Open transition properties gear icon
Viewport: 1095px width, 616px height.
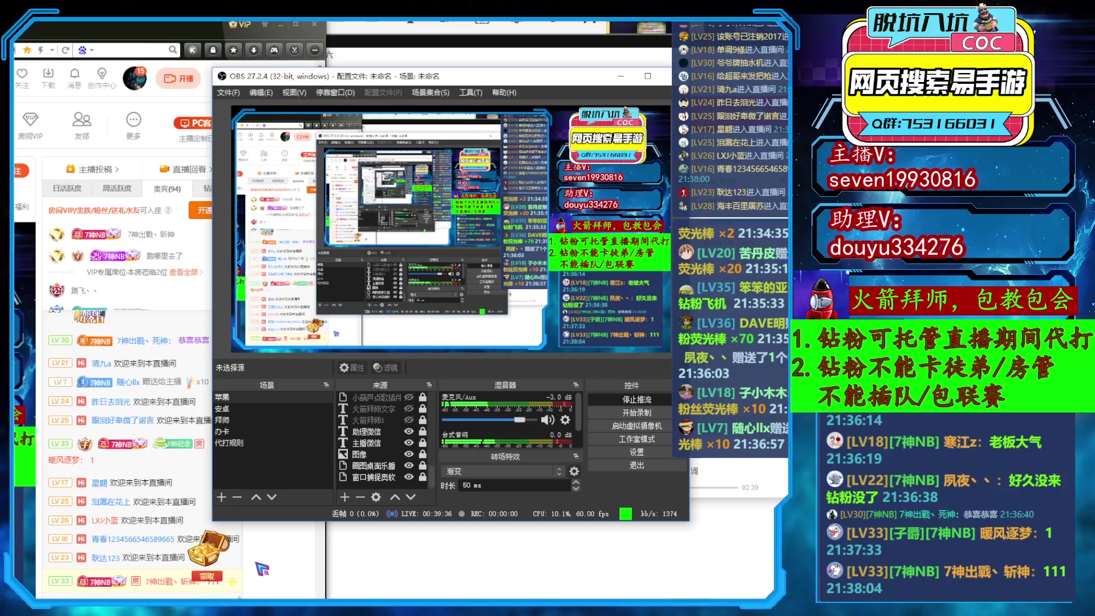click(x=574, y=471)
